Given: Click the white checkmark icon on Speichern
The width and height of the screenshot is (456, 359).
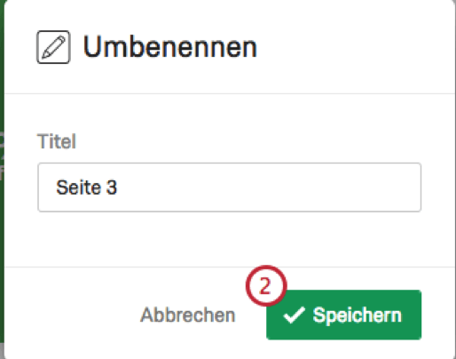Looking at the screenshot, I should [x=294, y=315].
